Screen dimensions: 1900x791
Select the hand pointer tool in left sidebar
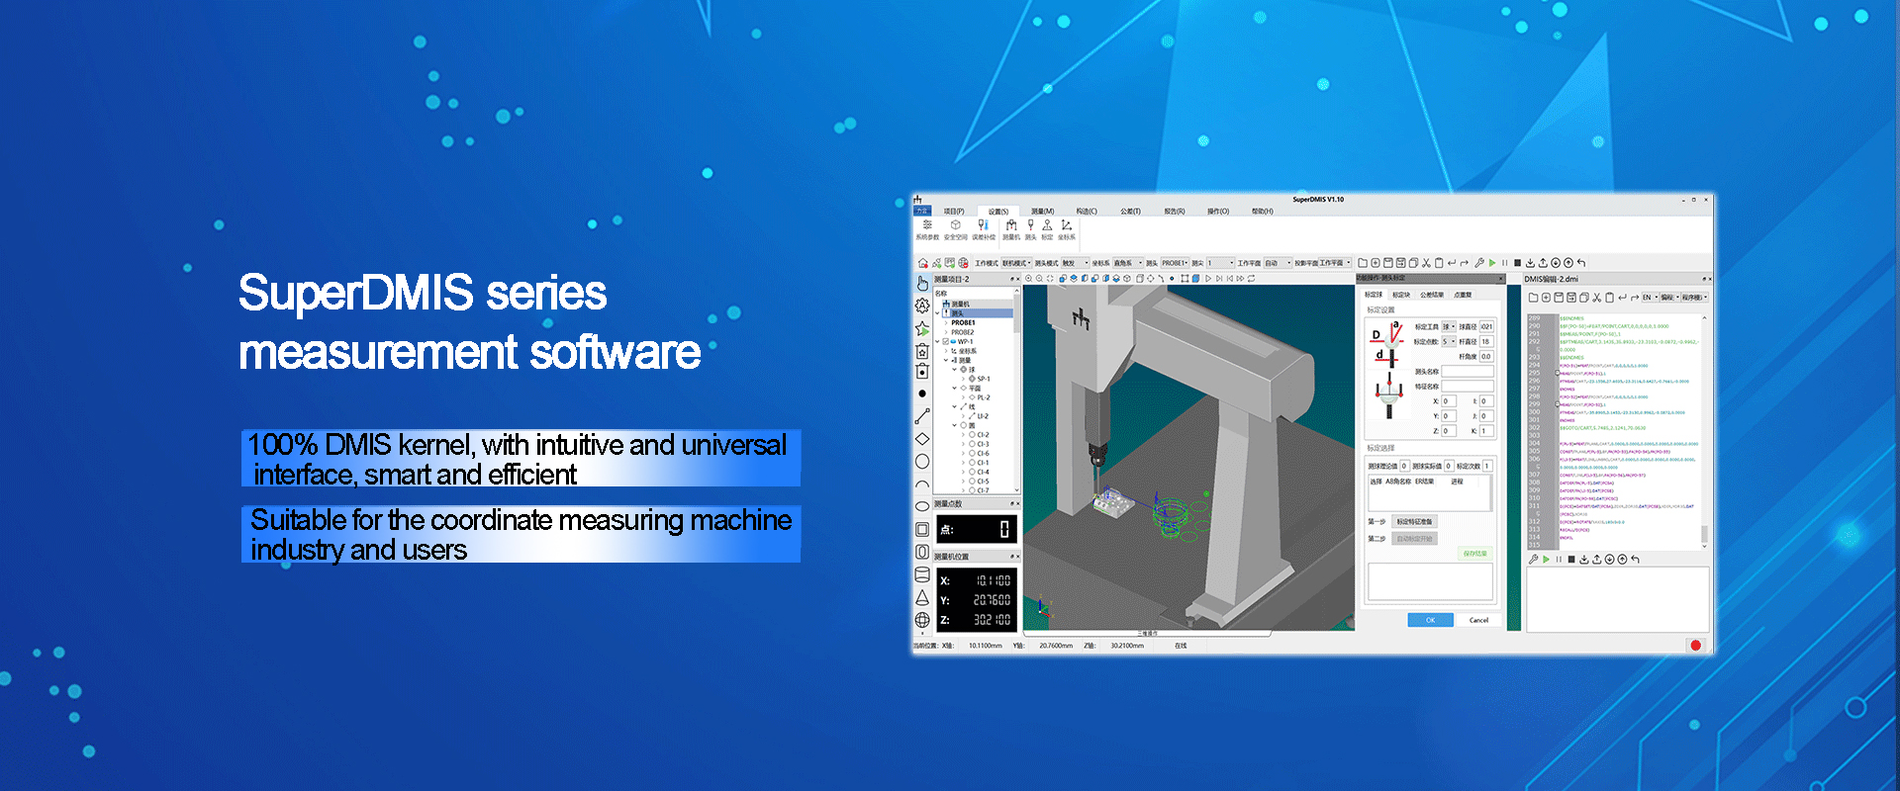922,284
